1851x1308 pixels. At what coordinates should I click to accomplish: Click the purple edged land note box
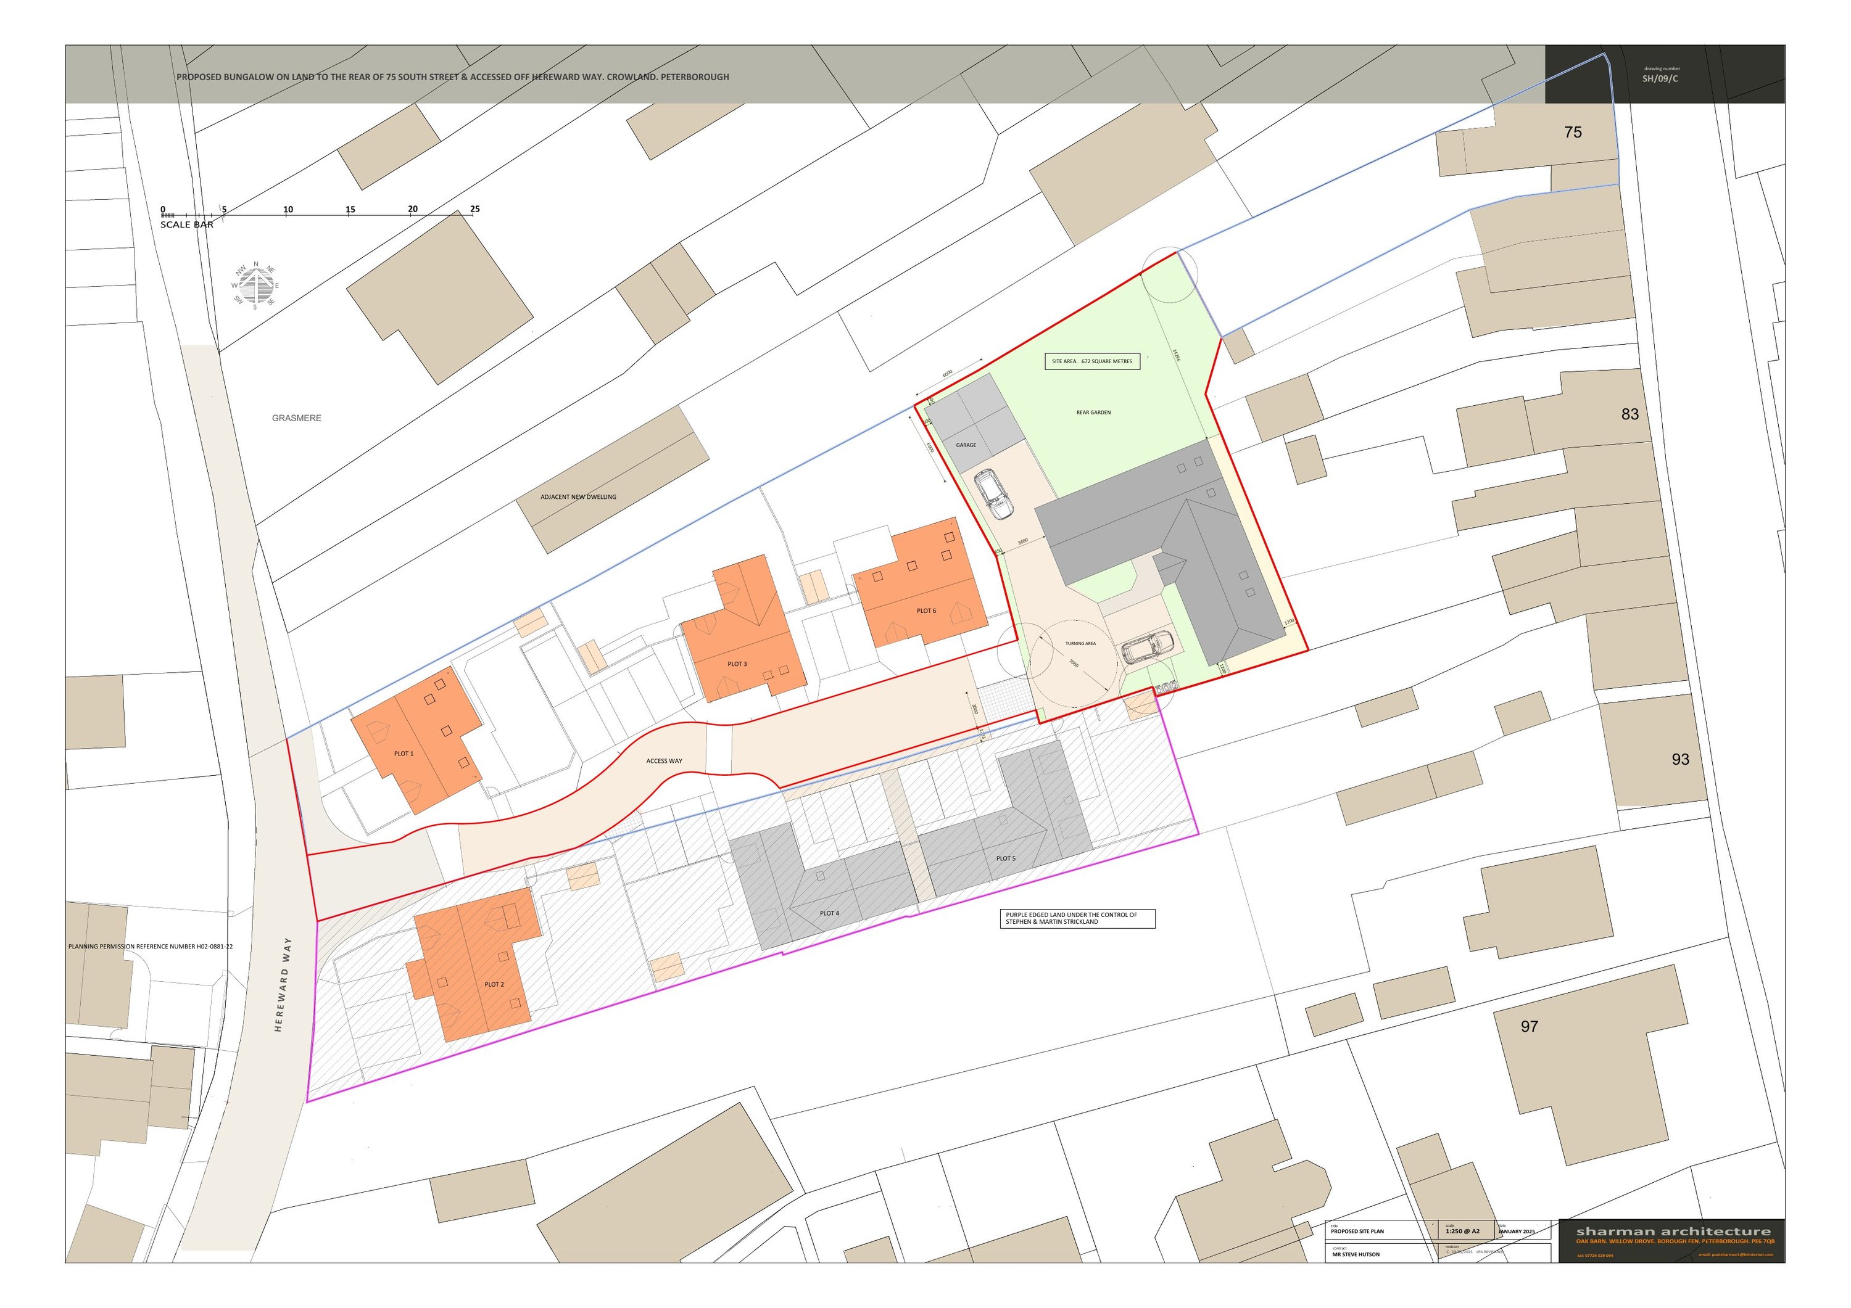point(1079,919)
